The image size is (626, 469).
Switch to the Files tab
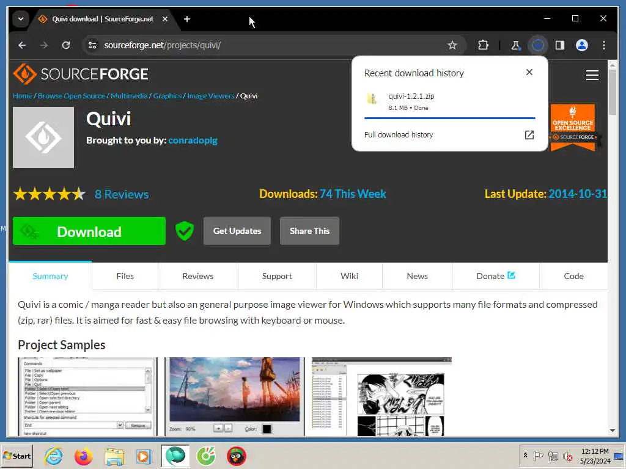(x=125, y=276)
